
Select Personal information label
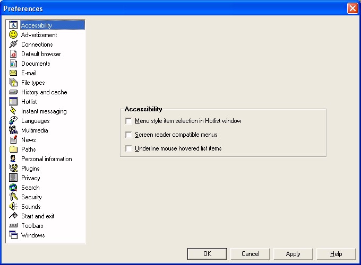pos(47,159)
